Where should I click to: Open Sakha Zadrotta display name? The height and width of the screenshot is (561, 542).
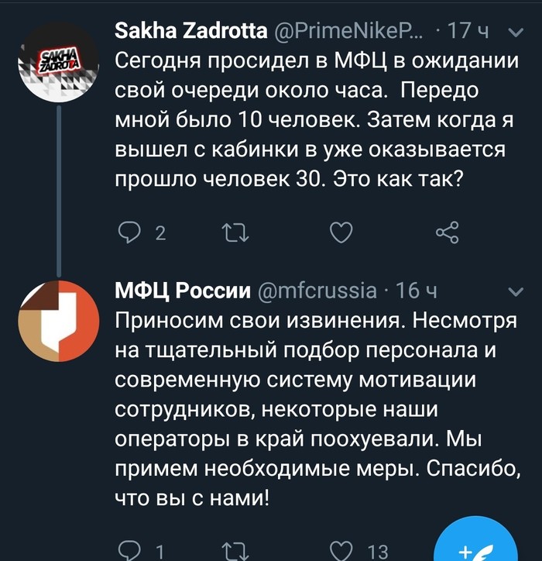click(190, 33)
